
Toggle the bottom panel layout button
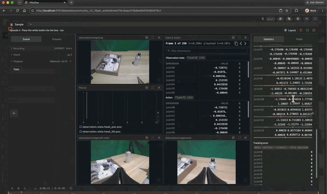pyautogui.click(x=307, y=30)
